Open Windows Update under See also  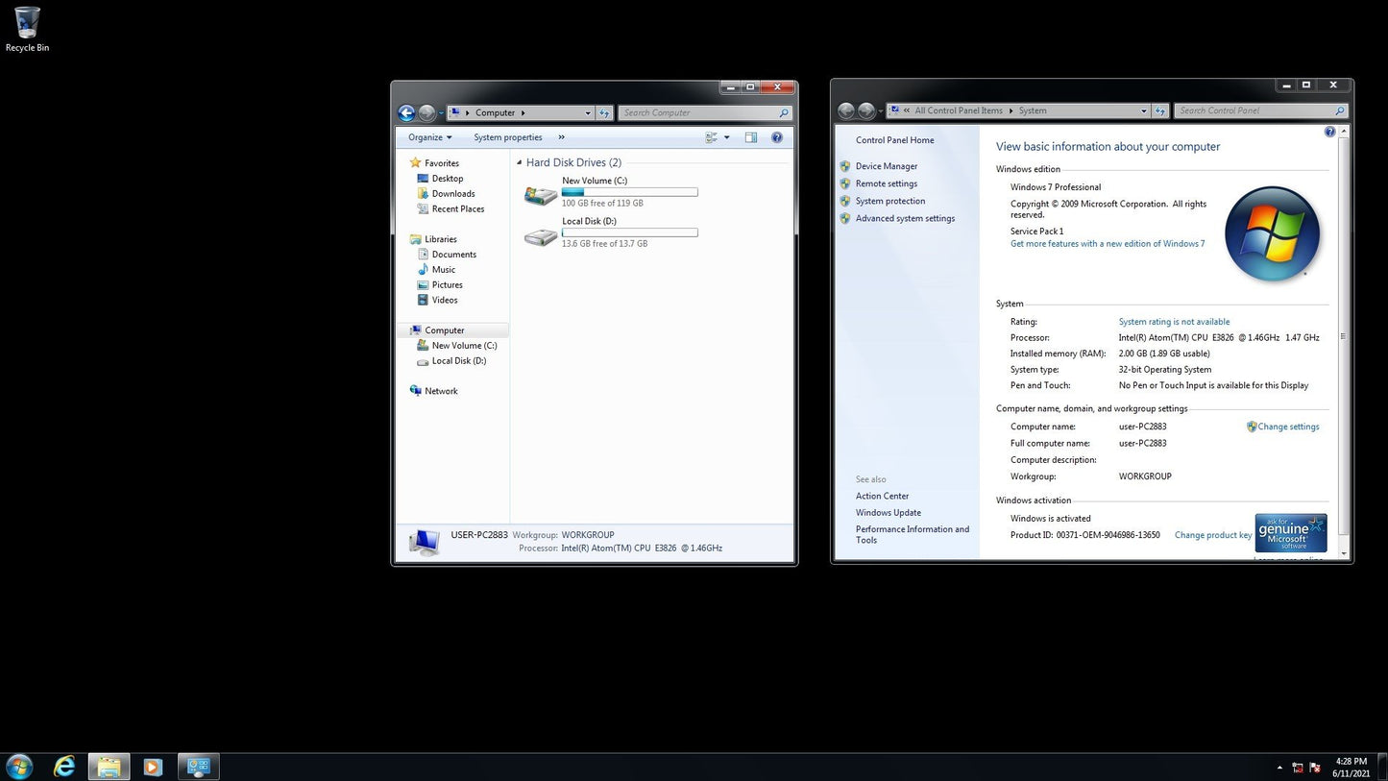(889, 513)
